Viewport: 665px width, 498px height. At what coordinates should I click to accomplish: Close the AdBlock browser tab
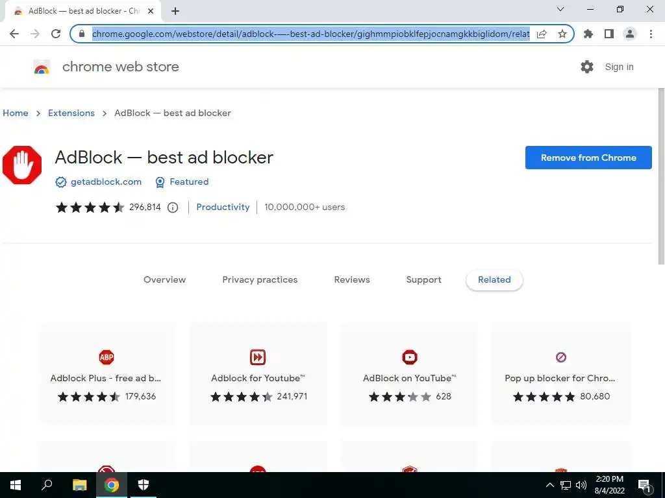[151, 11]
